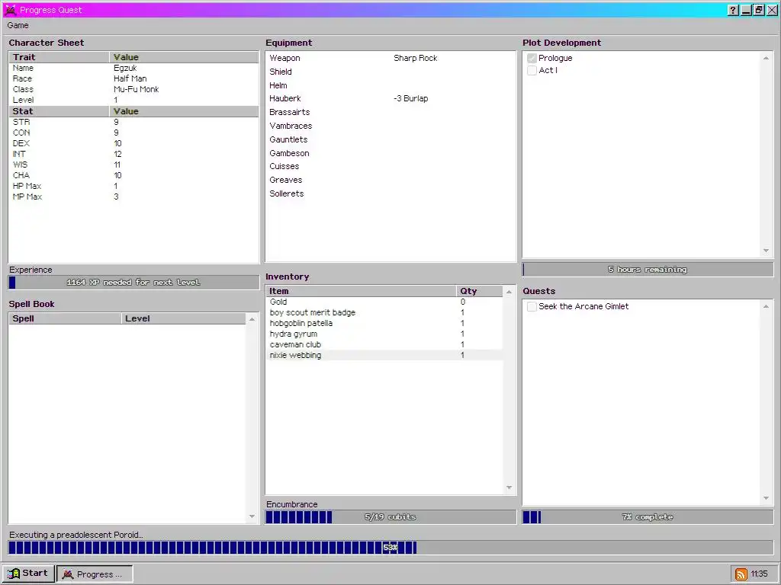This screenshot has height=585, width=781.
Task: Select the Progress taskbar window button
Action: coord(95,574)
